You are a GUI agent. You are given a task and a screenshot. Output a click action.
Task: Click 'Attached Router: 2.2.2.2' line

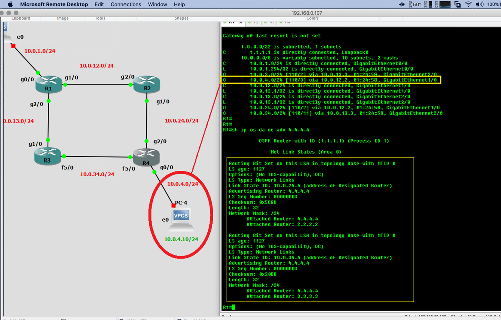(x=283, y=224)
